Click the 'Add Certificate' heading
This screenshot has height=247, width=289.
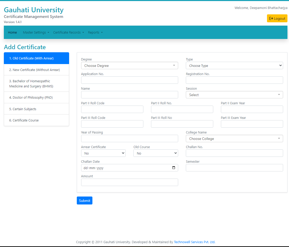click(x=25, y=47)
